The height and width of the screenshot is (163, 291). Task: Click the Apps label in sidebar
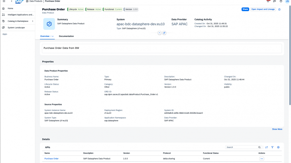[5, 34]
